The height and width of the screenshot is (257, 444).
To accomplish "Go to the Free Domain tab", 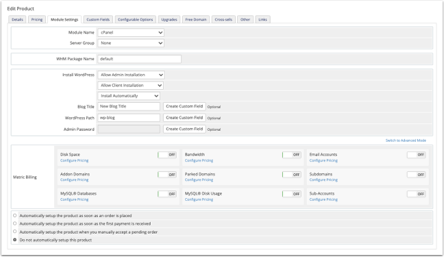I will click(x=196, y=20).
